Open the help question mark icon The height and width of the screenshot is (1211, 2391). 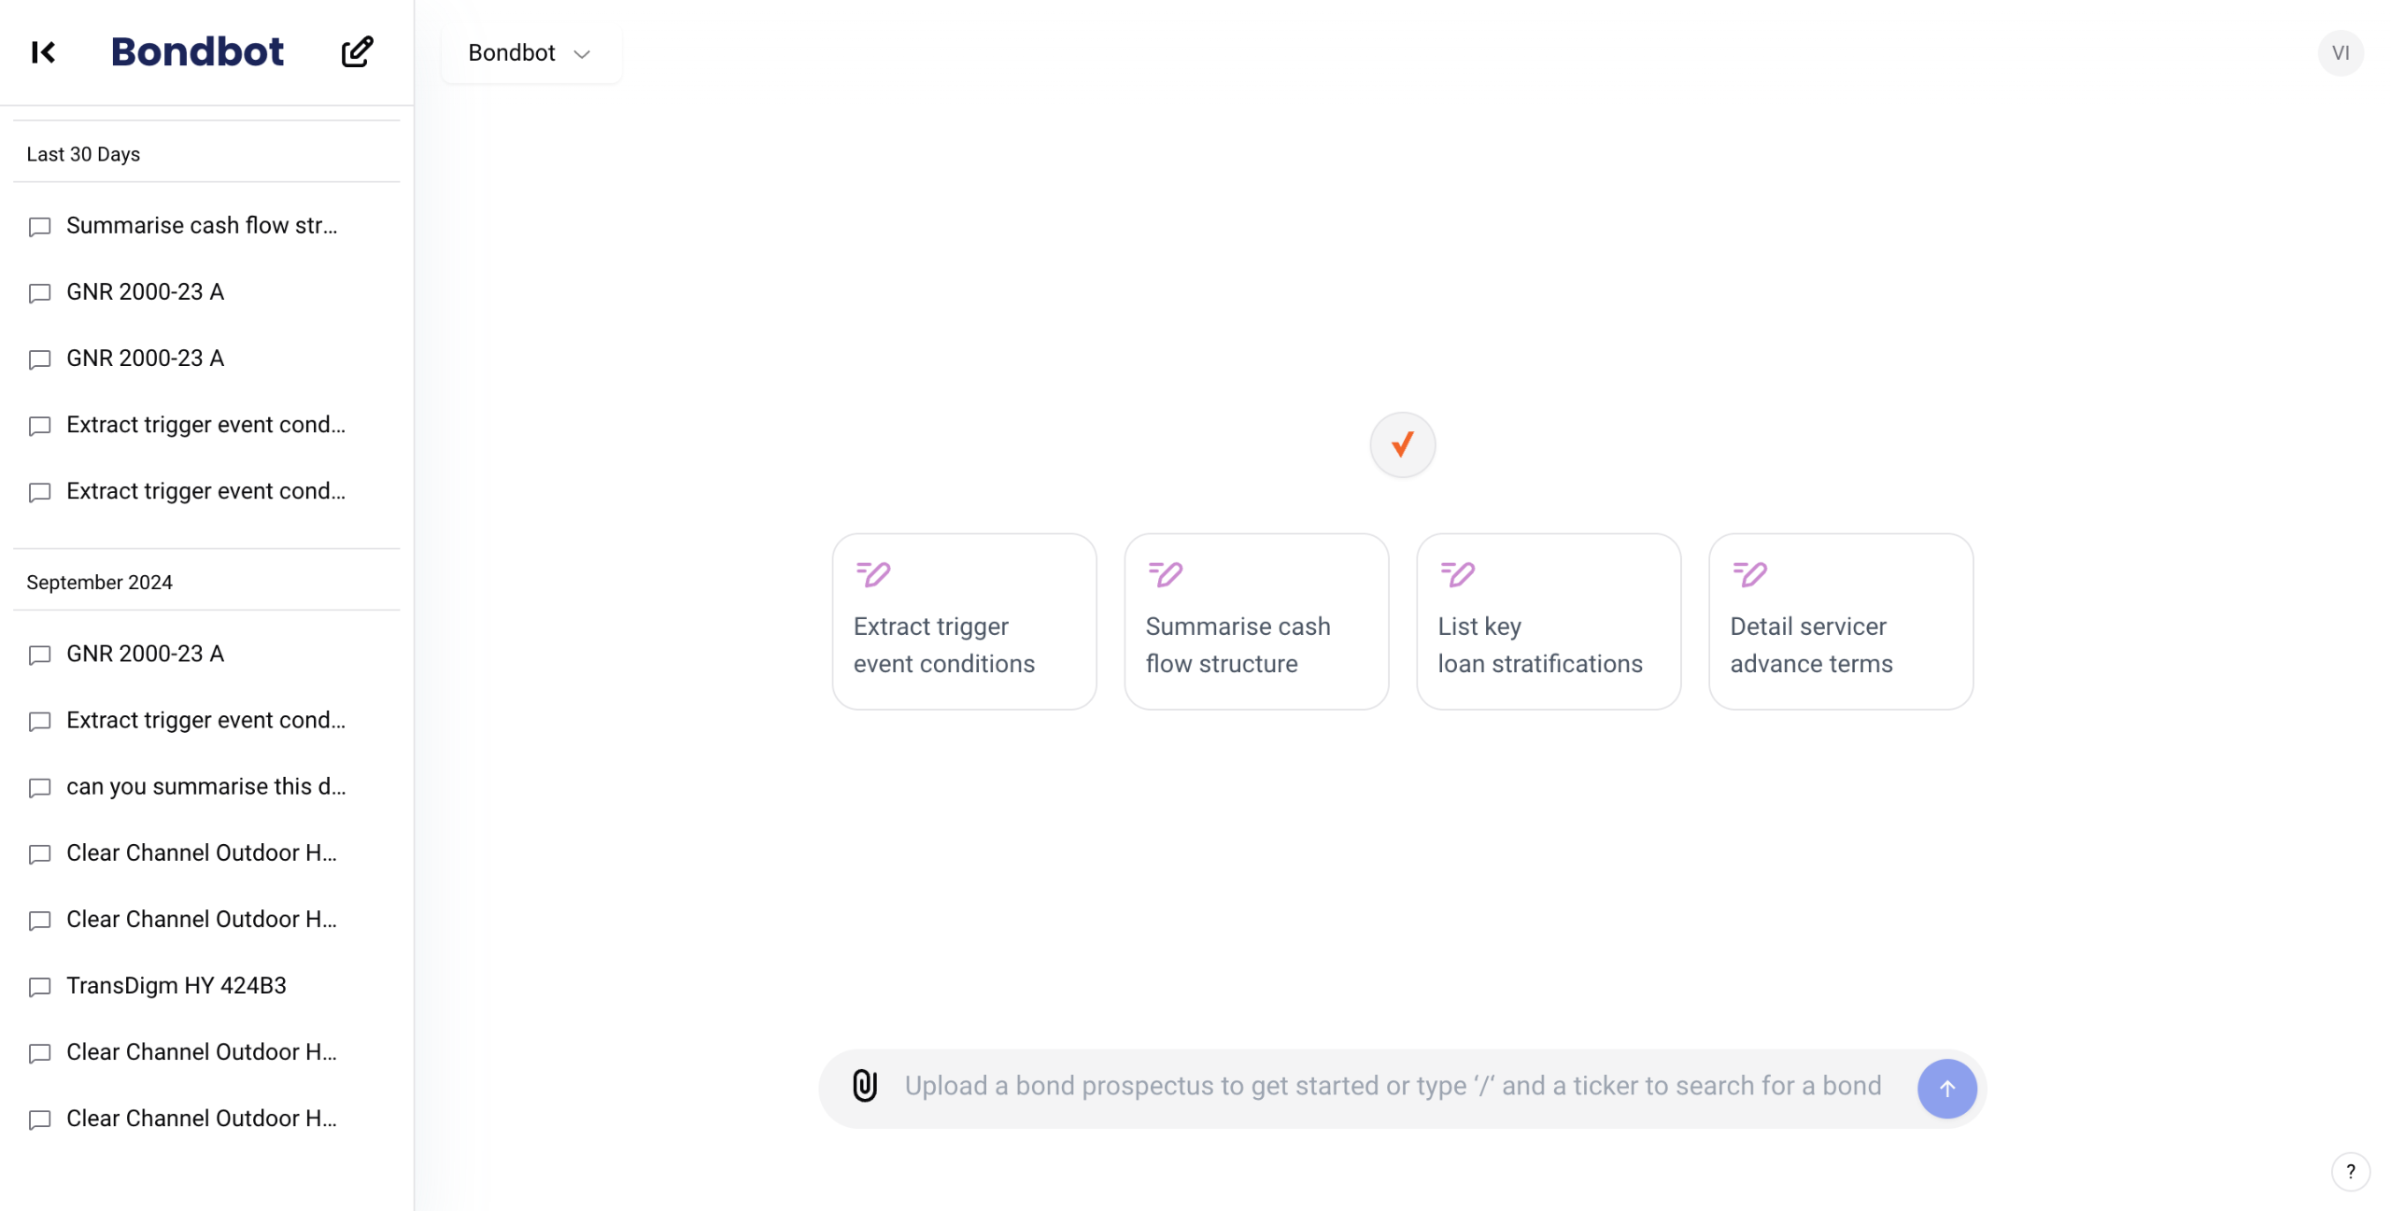[2350, 1172]
